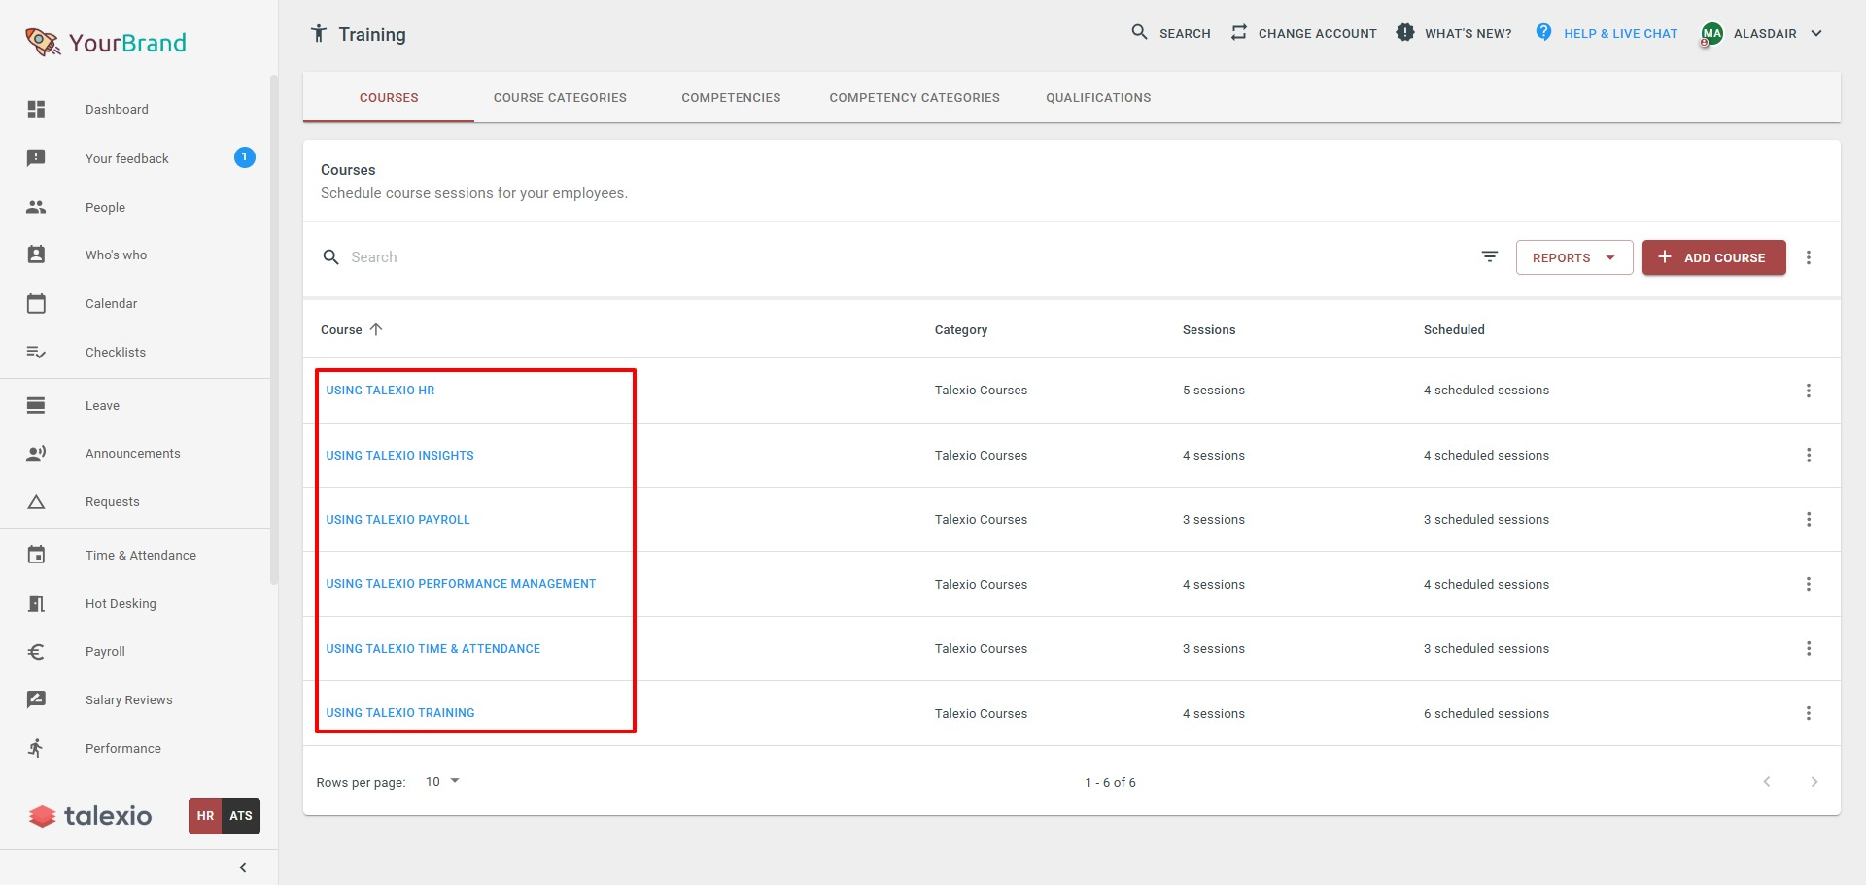Open Using Talexio HR course link
The image size is (1866, 885).
[380, 391]
